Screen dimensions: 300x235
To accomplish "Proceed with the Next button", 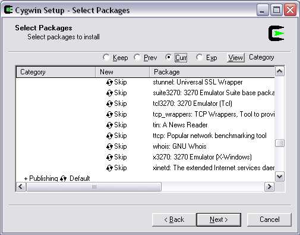I will 219,220.
